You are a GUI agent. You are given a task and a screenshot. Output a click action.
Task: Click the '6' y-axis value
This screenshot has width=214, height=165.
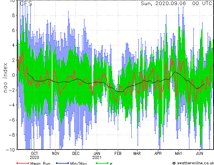(x=14, y=30)
